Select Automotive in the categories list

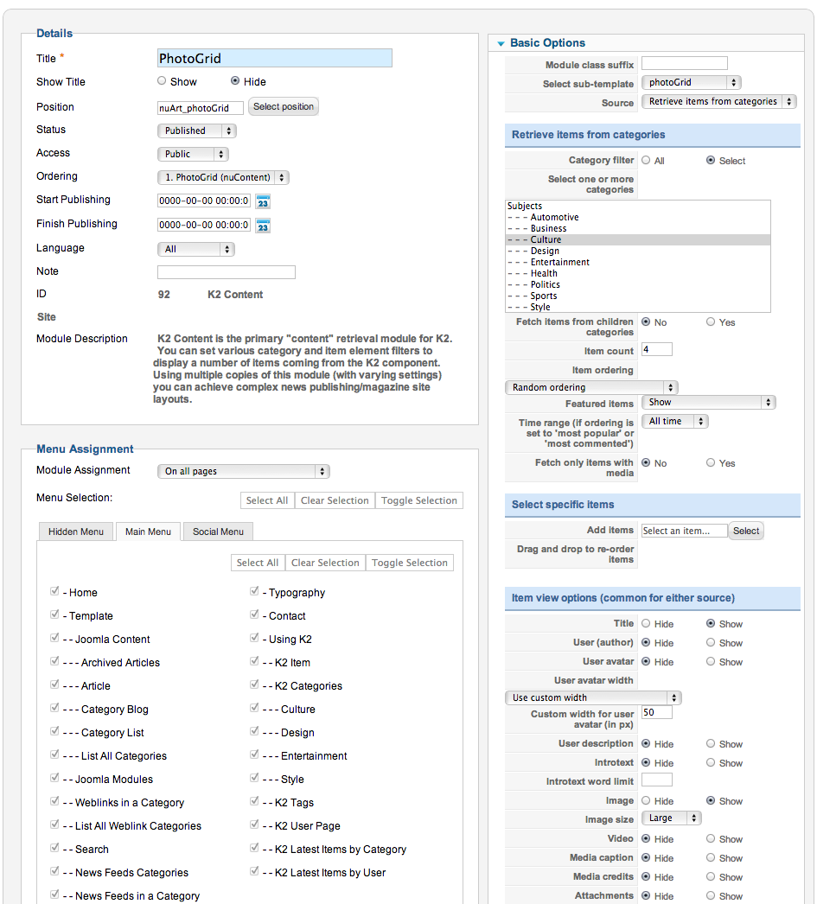(638, 217)
